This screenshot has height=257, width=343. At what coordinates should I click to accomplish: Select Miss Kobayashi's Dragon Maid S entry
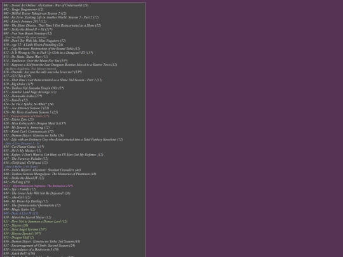point(35,123)
